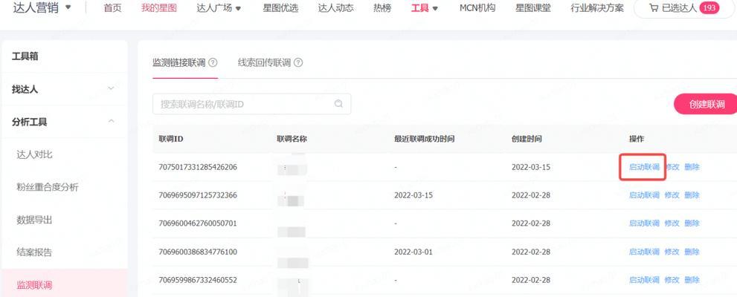737x297 pixels.
Task: Switch to the 线索回传联调 tab
Action: (x=264, y=63)
